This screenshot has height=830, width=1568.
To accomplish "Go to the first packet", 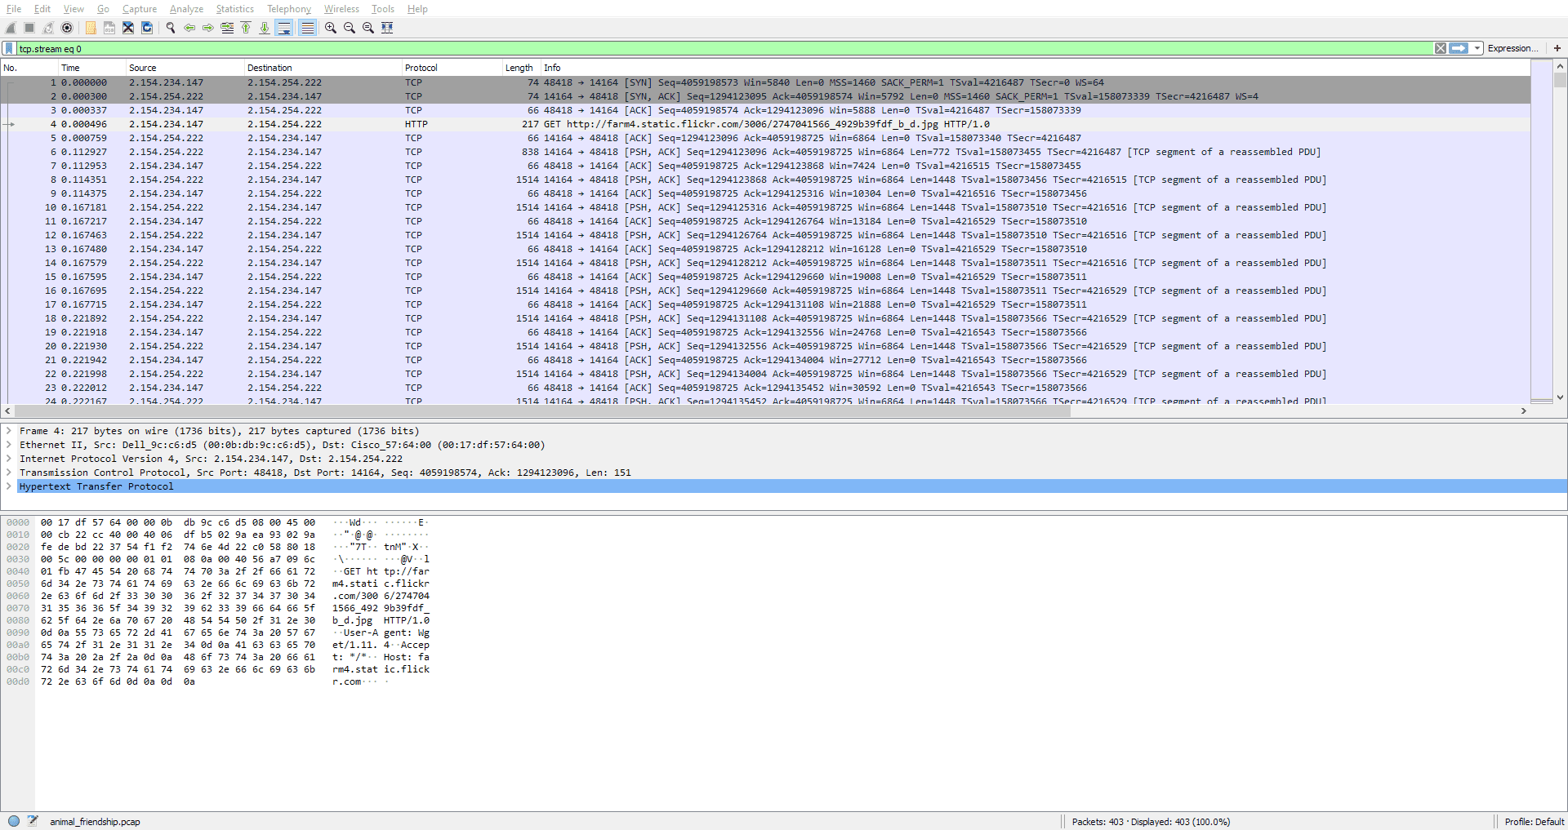I will coord(246,28).
